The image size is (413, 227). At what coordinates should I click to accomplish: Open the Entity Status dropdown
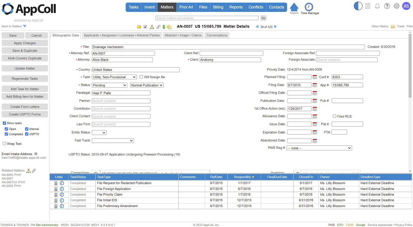[99, 133]
